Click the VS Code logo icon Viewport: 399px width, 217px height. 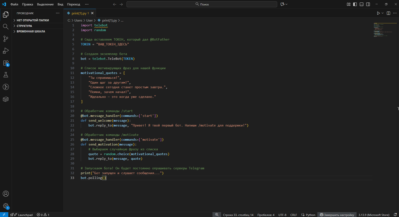[x=4, y=4]
